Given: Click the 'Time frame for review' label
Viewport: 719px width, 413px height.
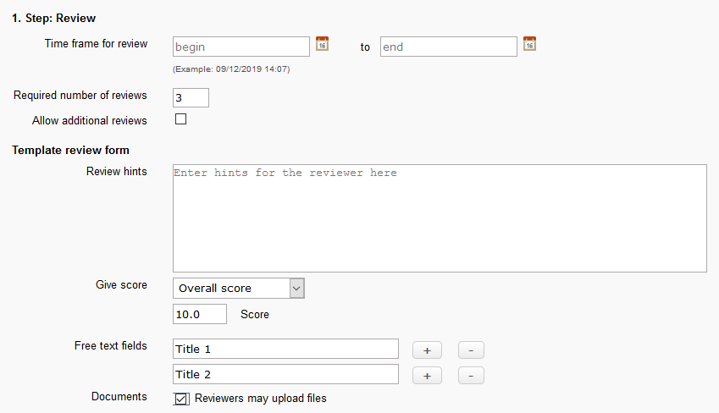Looking at the screenshot, I should (96, 44).
